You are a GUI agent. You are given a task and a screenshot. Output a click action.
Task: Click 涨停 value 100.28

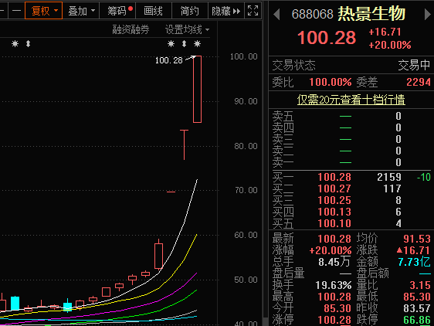334,320
